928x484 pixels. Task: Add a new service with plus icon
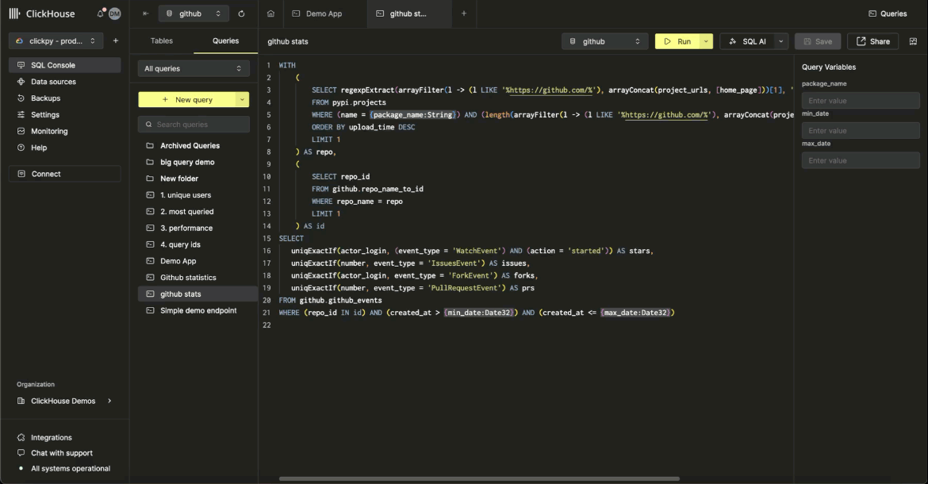tap(116, 40)
